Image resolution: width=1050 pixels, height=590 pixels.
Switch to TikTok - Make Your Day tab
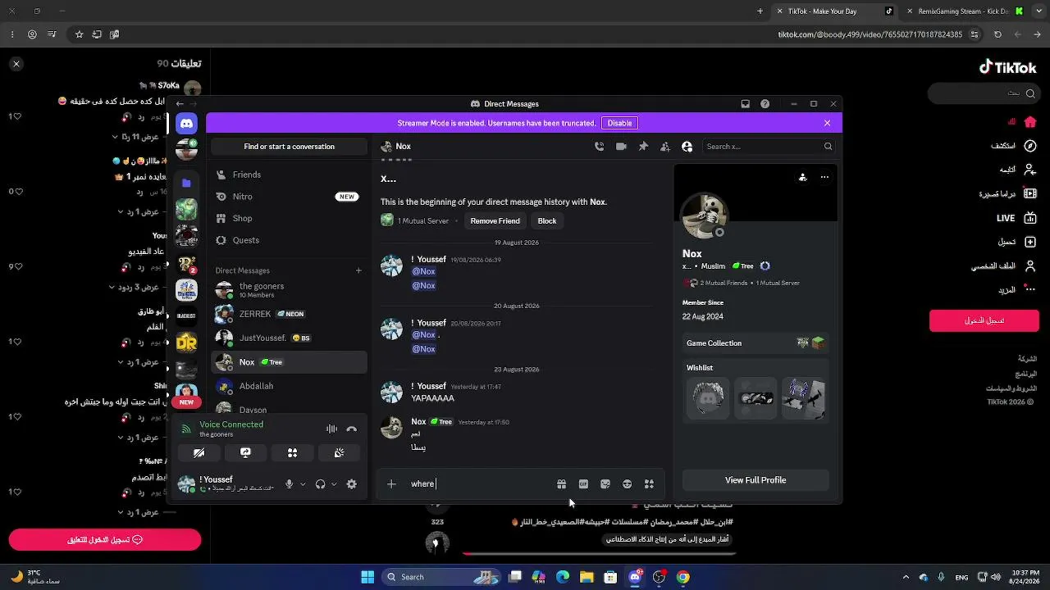click(x=833, y=11)
